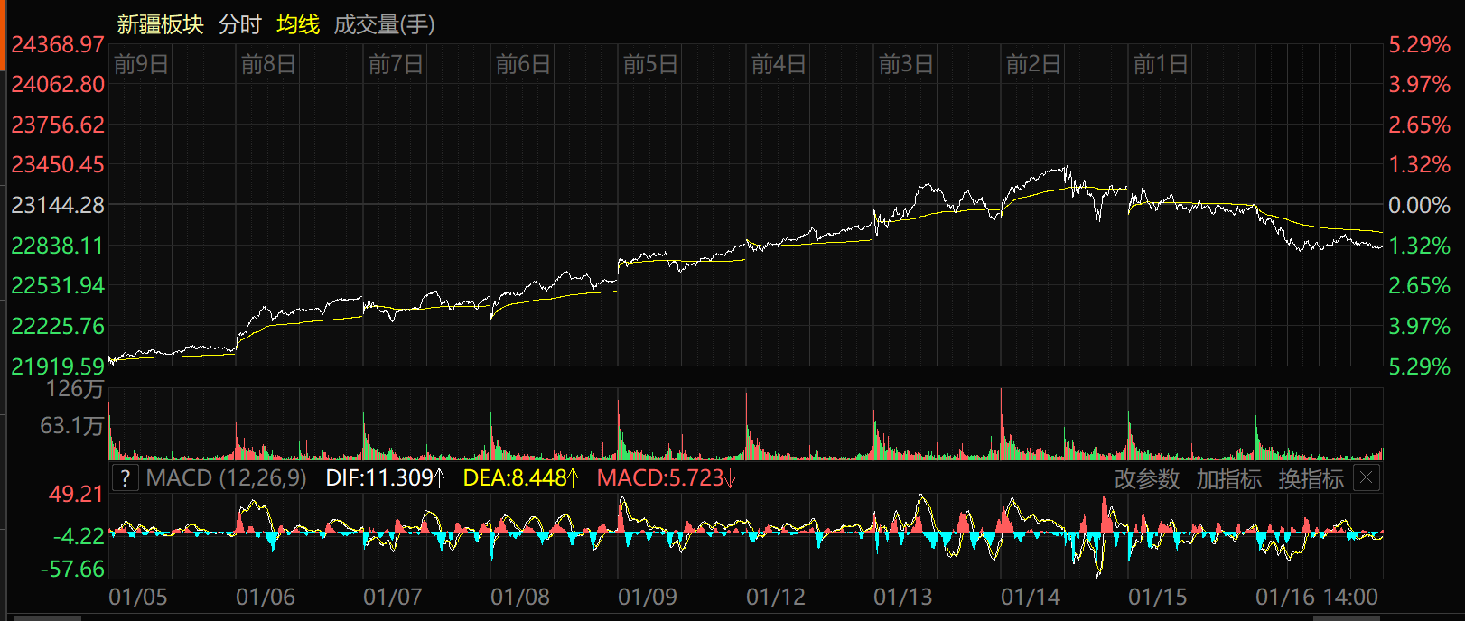Toggle the 均线 average line legend
The width and height of the screenshot is (1465, 621).
pyautogui.click(x=298, y=24)
